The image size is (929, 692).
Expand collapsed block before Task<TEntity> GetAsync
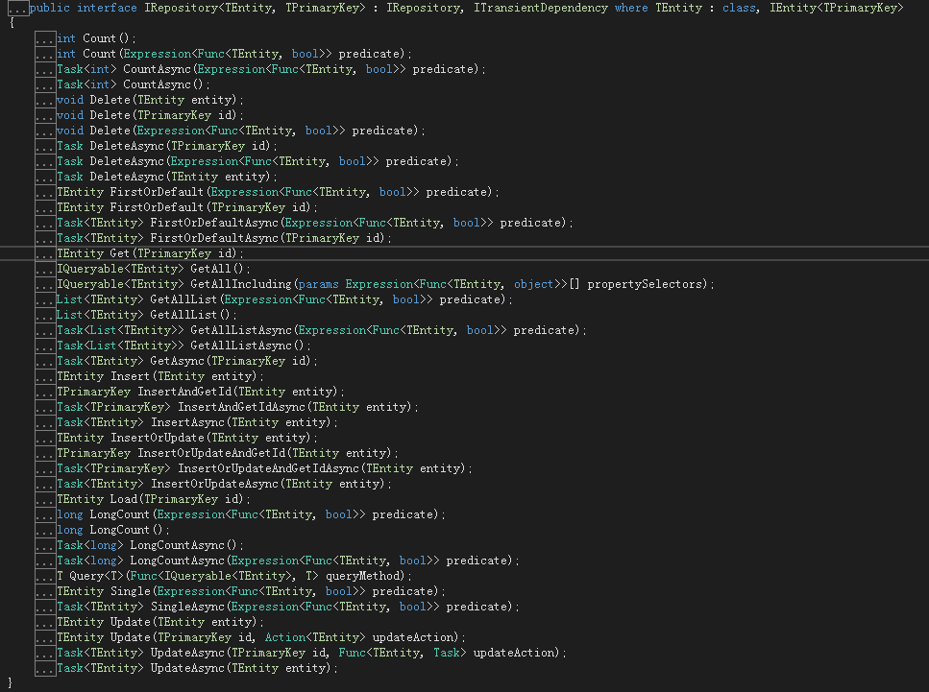pos(45,362)
